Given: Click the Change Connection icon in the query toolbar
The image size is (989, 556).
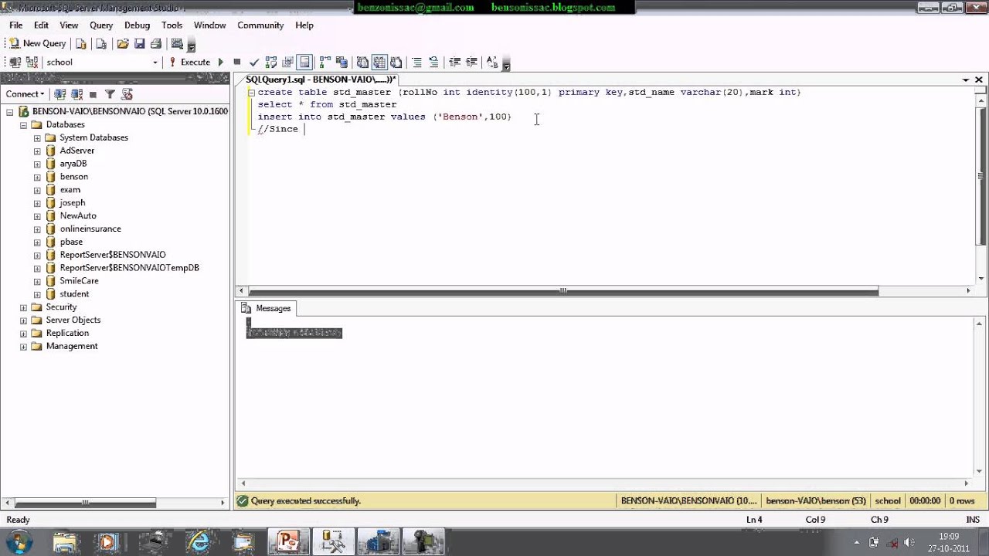Looking at the screenshot, I should [31, 63].
